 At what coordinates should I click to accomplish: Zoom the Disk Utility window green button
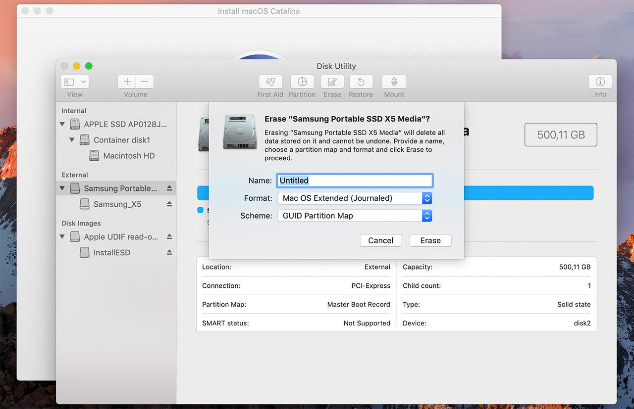(89, 66)
